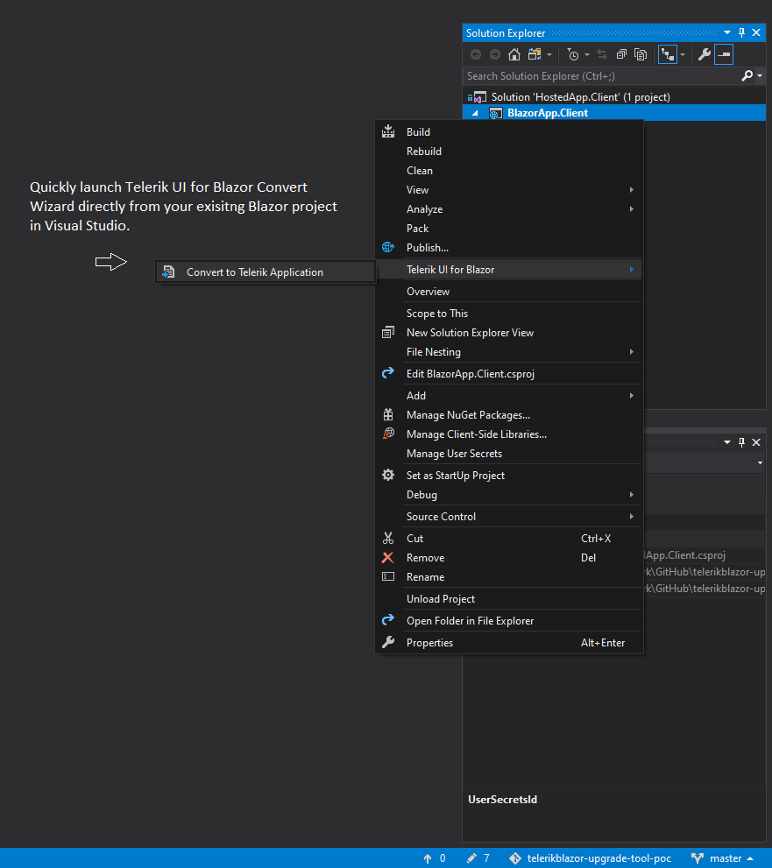The width and height of the screenshot is (772, 868).
Task: Close the Properties panel
Action: [x=756, y=442]
